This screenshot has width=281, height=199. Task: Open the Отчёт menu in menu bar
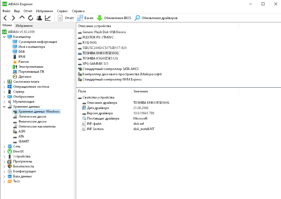(28, 11)
